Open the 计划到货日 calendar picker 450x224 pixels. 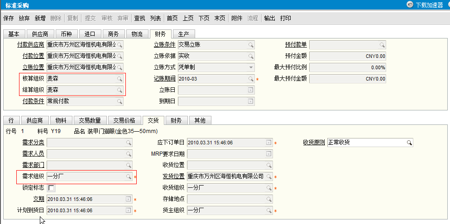point(129,210)
